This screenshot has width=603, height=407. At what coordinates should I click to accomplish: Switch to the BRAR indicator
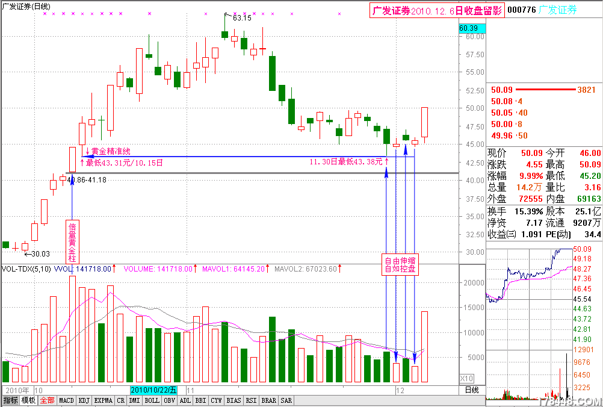(269, 400)
